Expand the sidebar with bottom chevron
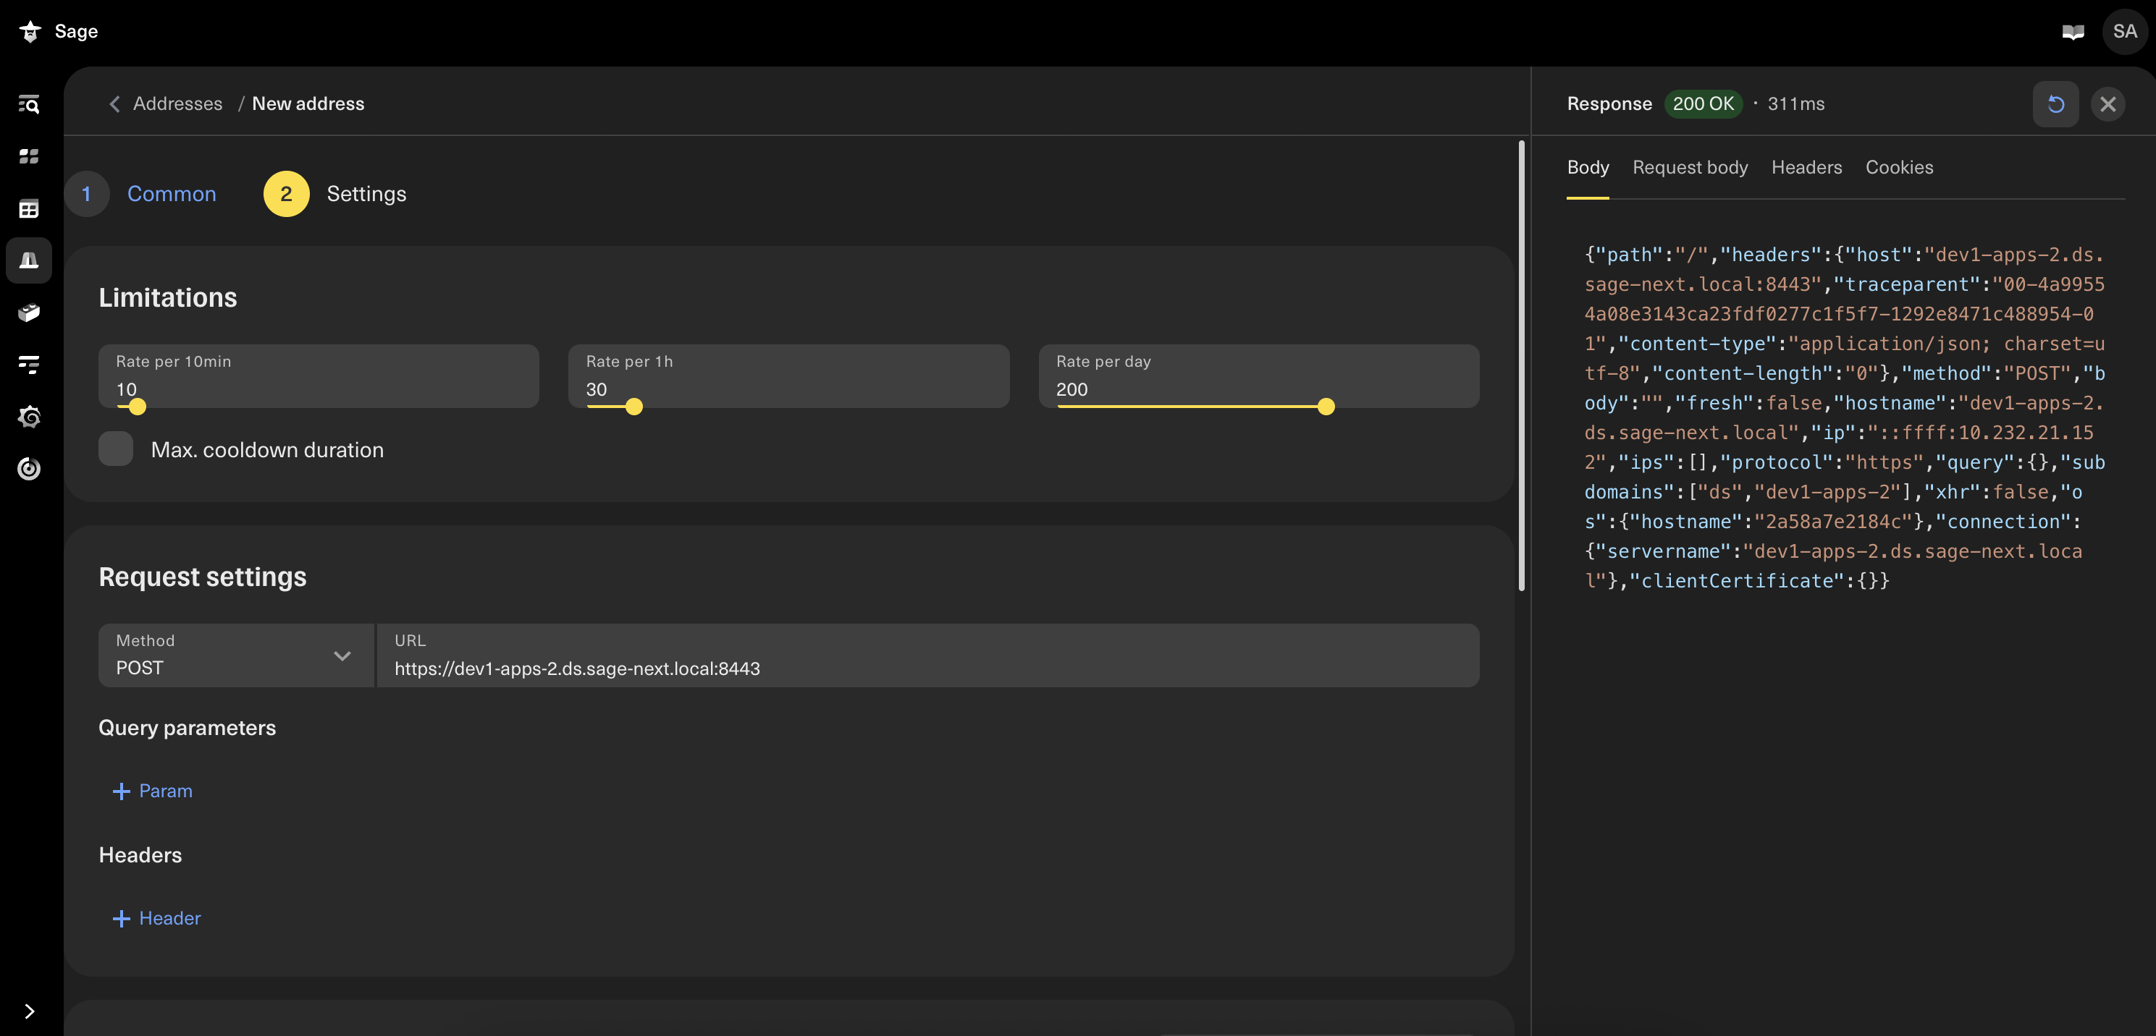 point(29,1011)
